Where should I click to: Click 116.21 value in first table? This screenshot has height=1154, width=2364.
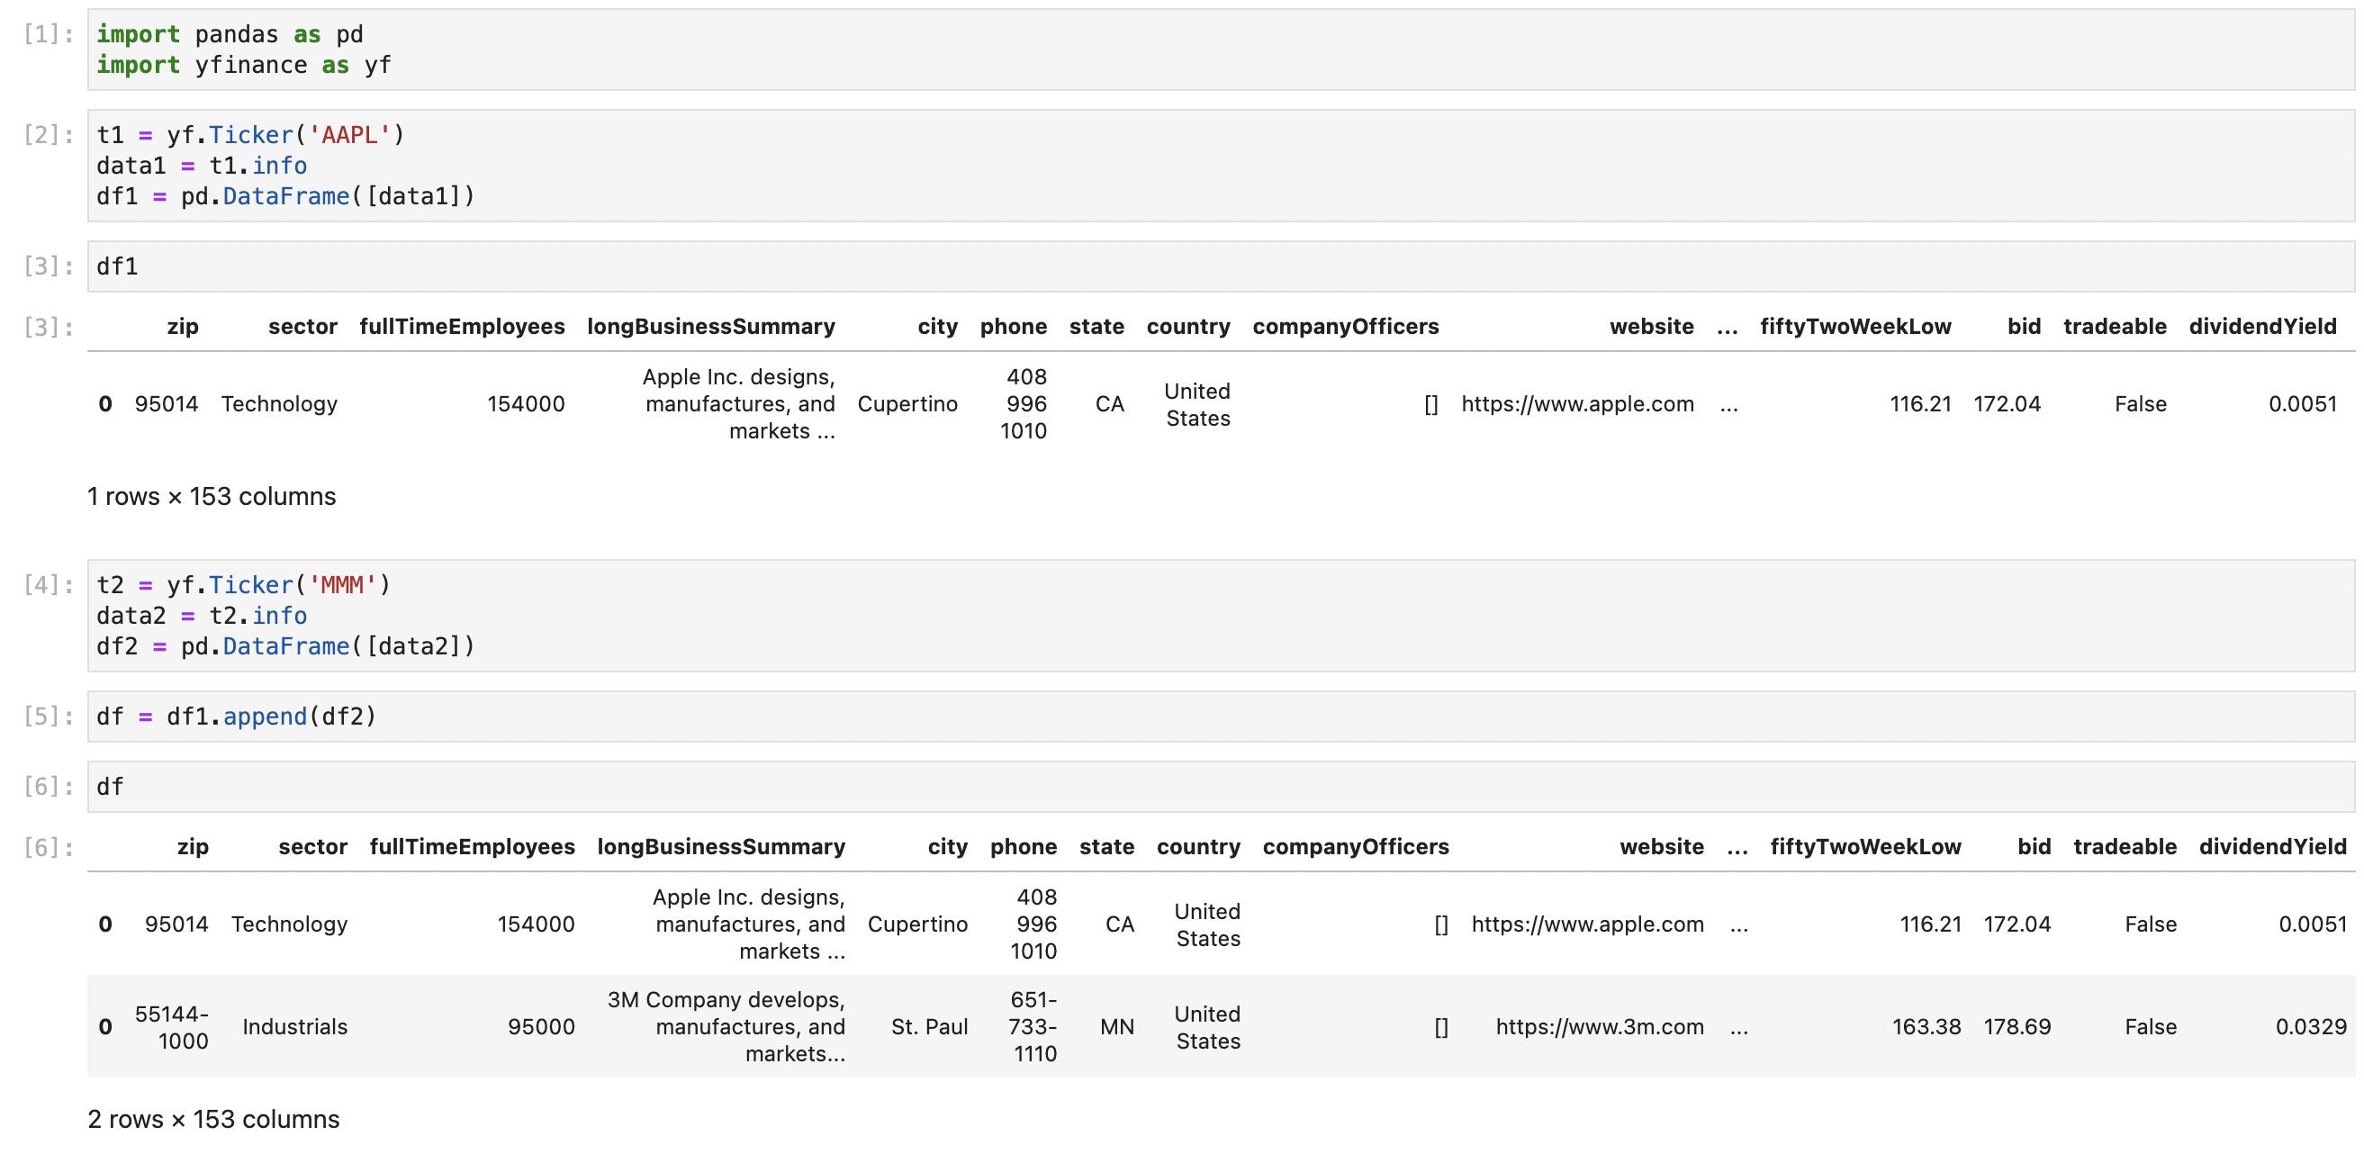coord(1921,403)
